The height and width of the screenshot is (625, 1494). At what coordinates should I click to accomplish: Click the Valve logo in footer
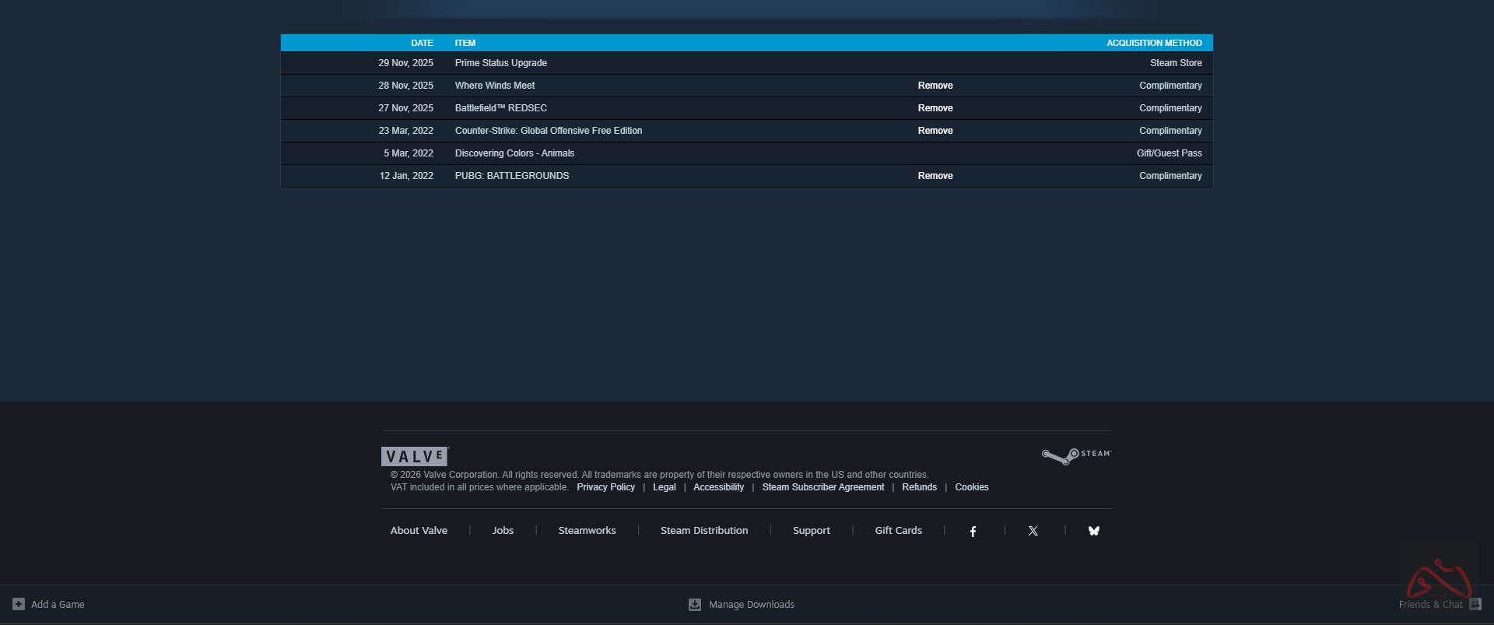415,456
